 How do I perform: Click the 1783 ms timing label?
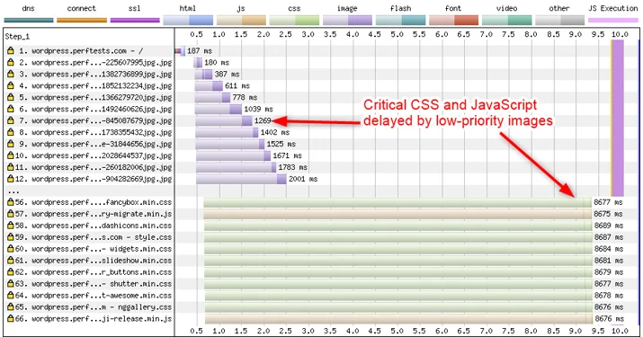click(x=293, y=167)
